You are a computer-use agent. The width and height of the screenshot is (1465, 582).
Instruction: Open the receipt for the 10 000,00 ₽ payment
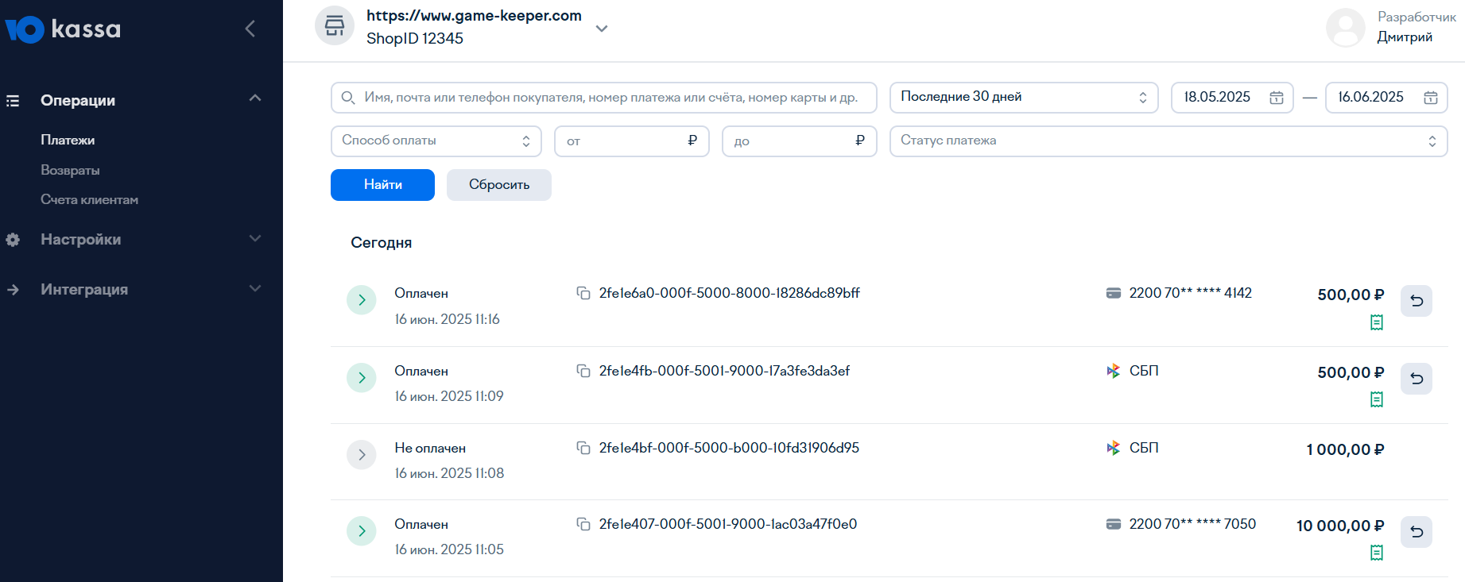pyautogui.click(x=1377, y=553)
